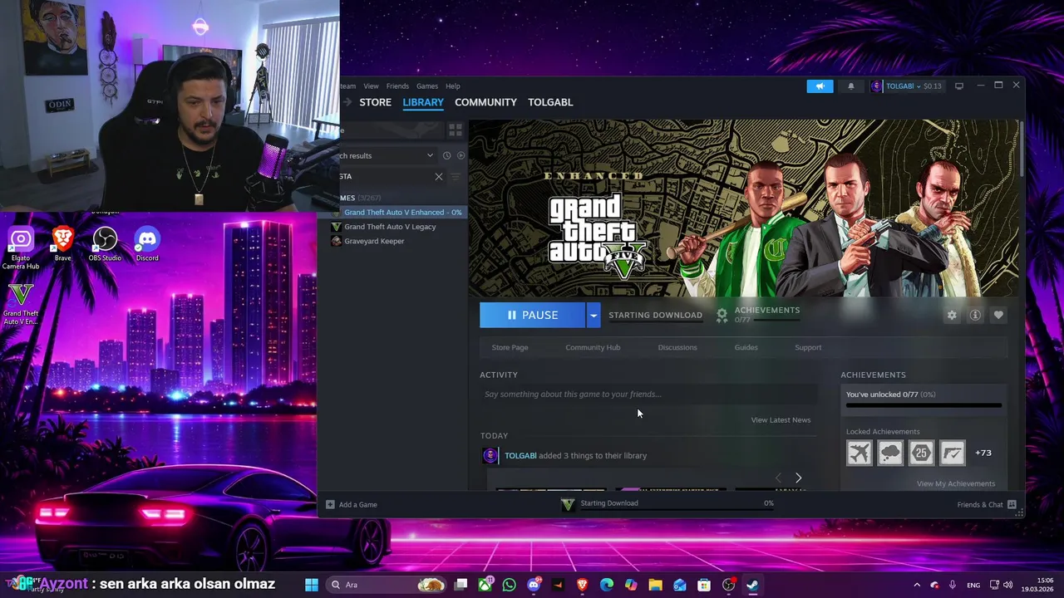Screen dimensions: 1064x598
Task: Sort library by recent activity clock icon
Action: (x=446, y=155)
